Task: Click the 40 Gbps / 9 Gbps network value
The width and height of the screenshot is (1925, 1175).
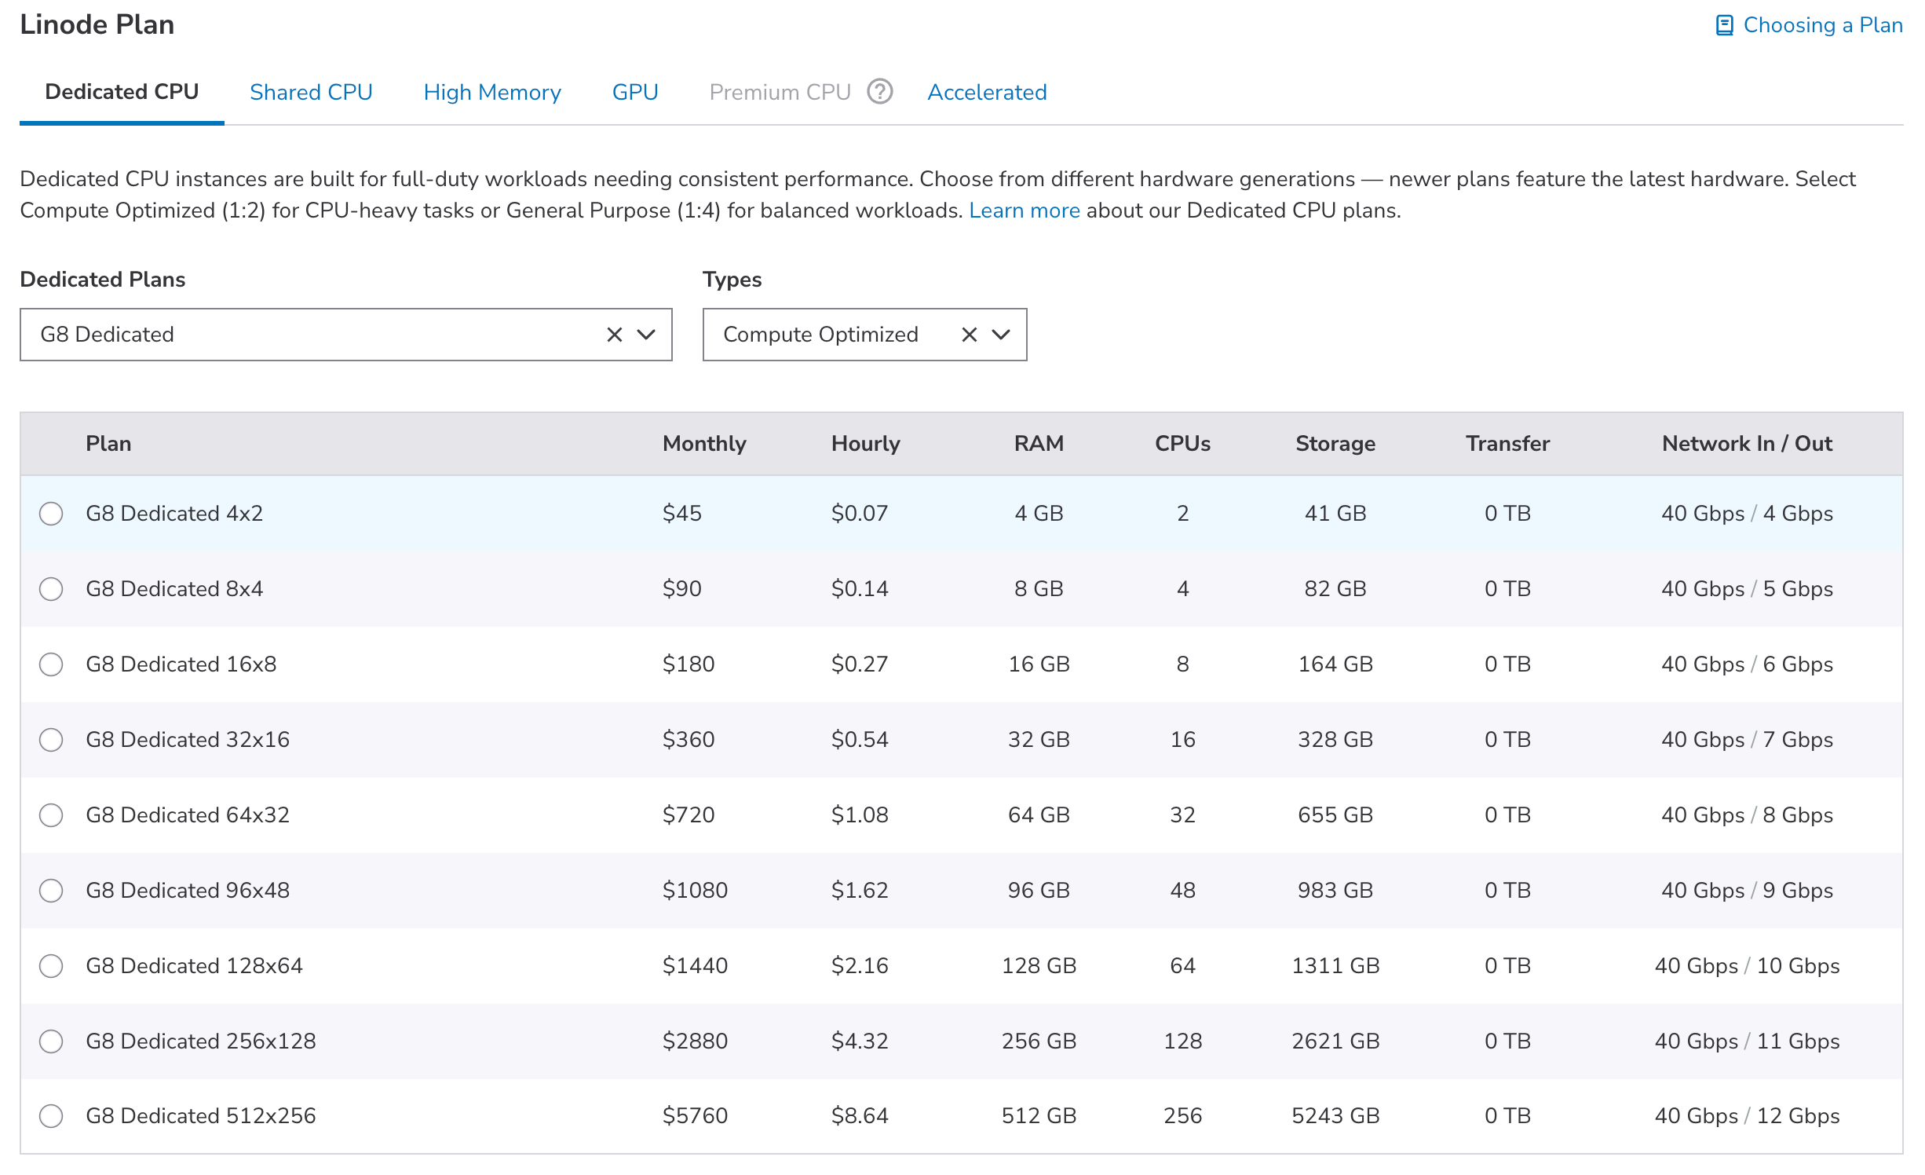Action: pos(1747,891)
